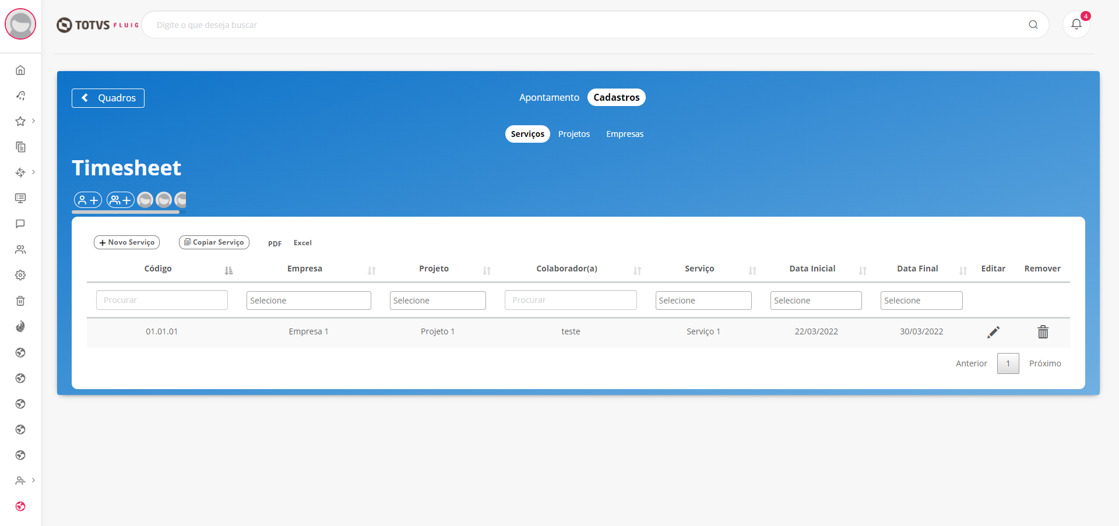Select the Cadastros tab

[x=617, y=97]
